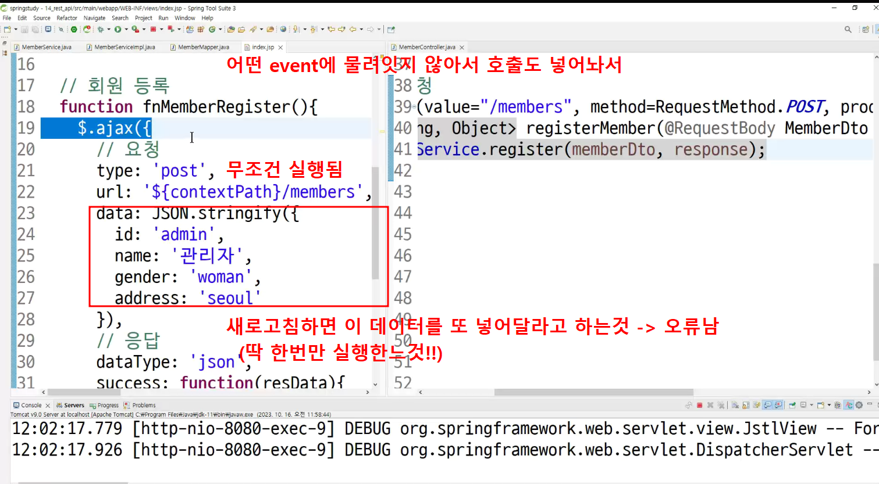Click the Open Console icon with plus

click(821, 405)
